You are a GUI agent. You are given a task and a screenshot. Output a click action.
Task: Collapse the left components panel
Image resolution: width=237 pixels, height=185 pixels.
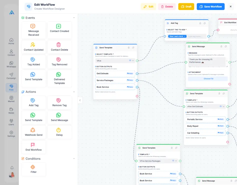tap(80, 100)
